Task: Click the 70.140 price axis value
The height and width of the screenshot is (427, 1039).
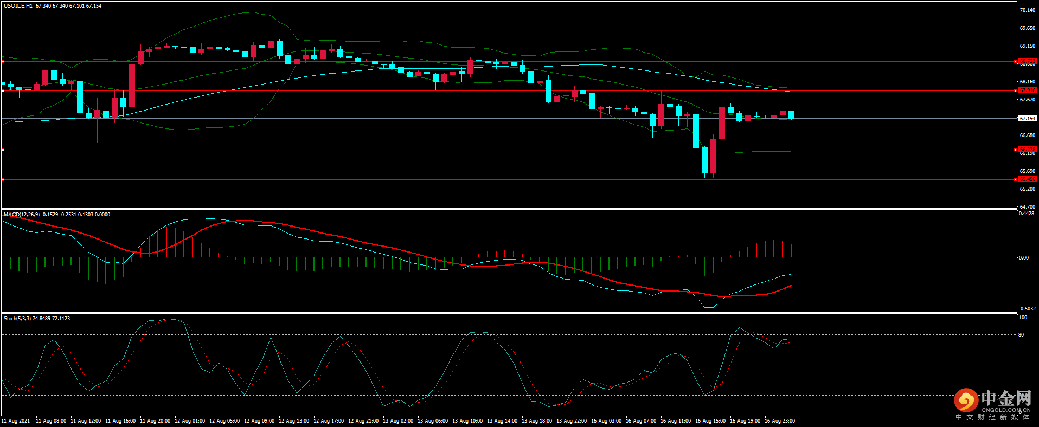Action: tap(1028, 10)
